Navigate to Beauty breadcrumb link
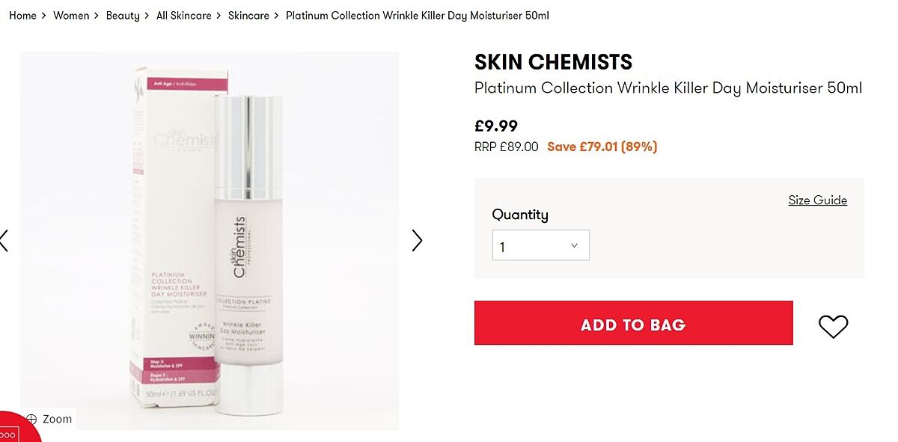Image resolution: width=898 pixels, height=442 pixels. [x=123, y=16]
